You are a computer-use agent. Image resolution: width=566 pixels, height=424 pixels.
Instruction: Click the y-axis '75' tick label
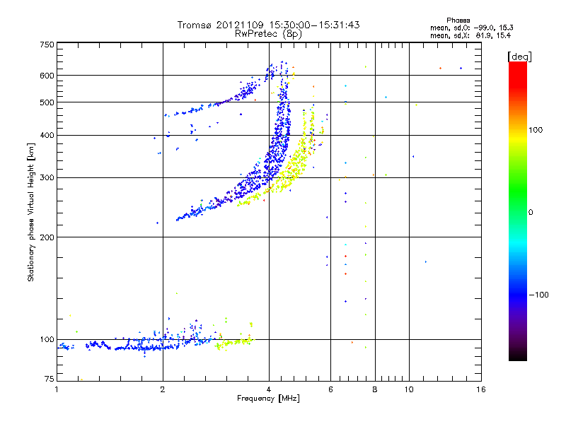point(49,379)
